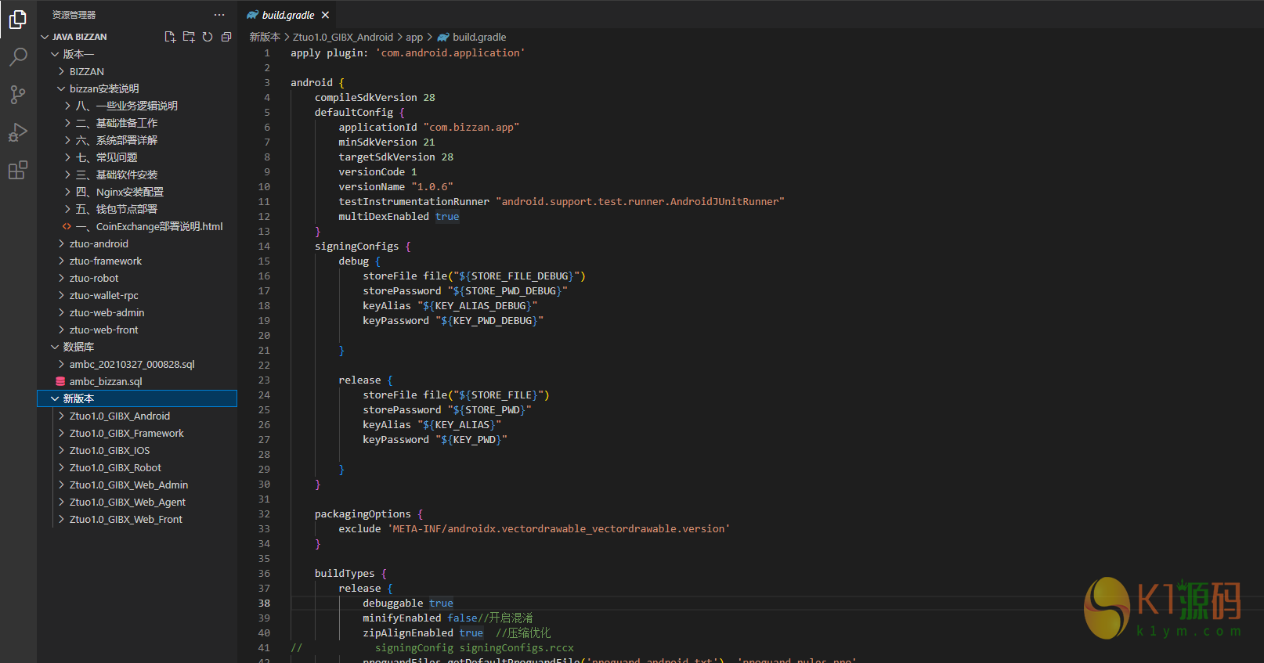Viewport: 1264px width, 663px height.
Task: Collapse the 新版本 folder
Action: coord(78,398)
